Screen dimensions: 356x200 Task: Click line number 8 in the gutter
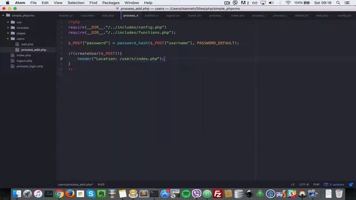[x=61, y=59]
